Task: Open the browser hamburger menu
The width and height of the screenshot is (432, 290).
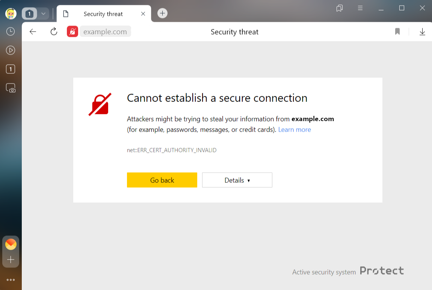Action: point(360,8)
